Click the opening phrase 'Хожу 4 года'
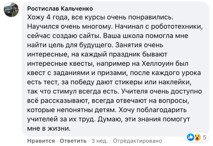Screen dimensions: 213x146 coord(48,17)
